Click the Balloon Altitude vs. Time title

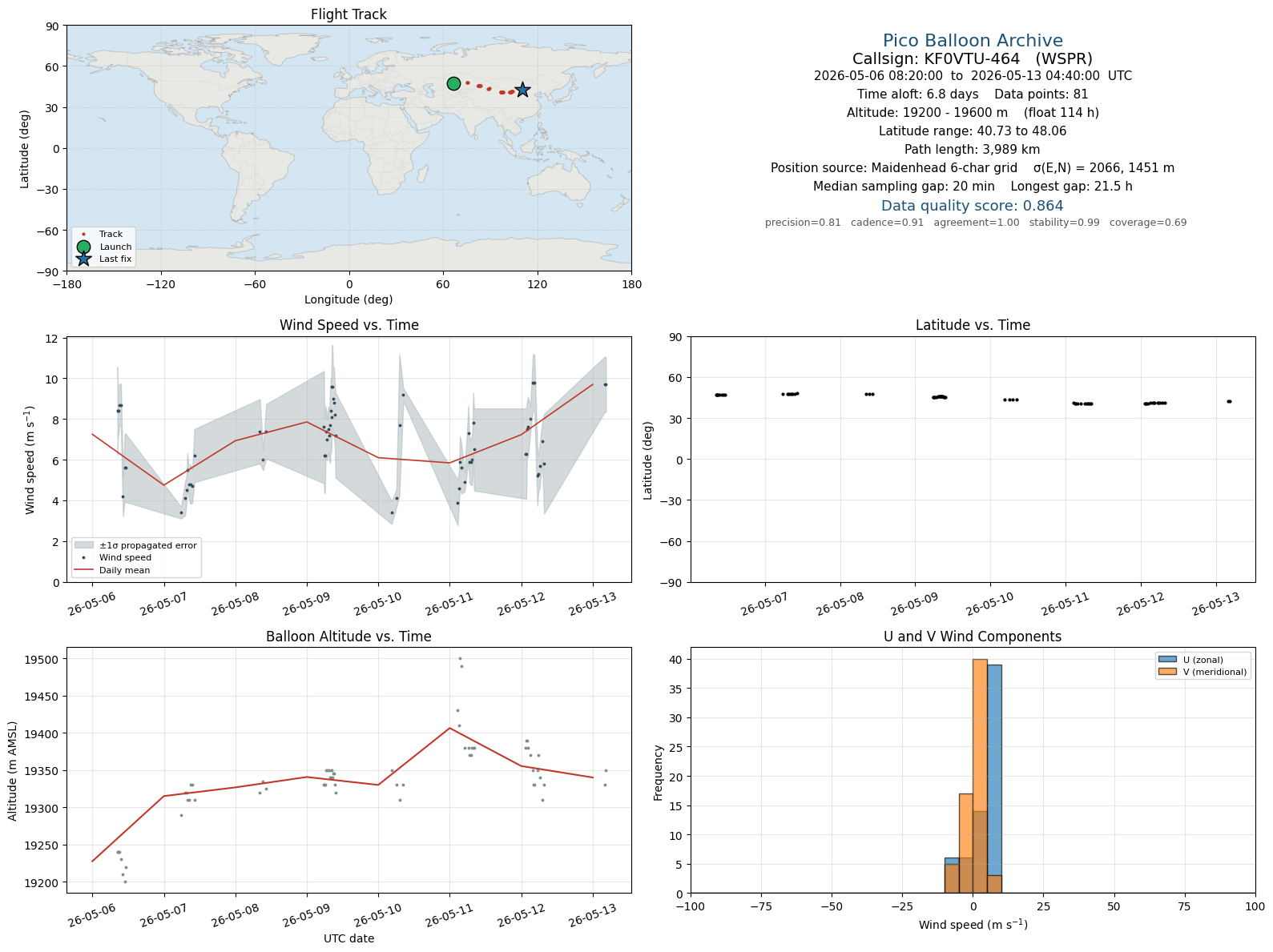(348, 637)
